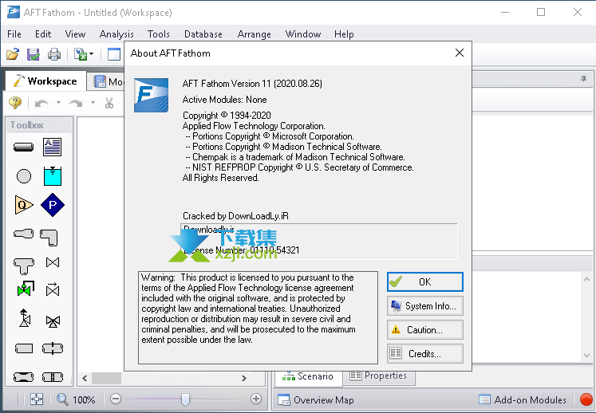This screenshot has width=596, height=413.
Task: Open the Arrange menu
Action: click(x=255, y=34)
